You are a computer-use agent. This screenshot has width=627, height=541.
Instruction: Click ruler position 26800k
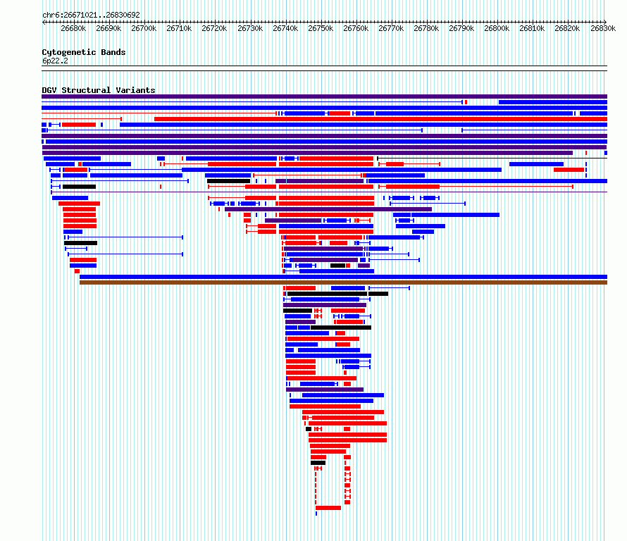[497, 28]
